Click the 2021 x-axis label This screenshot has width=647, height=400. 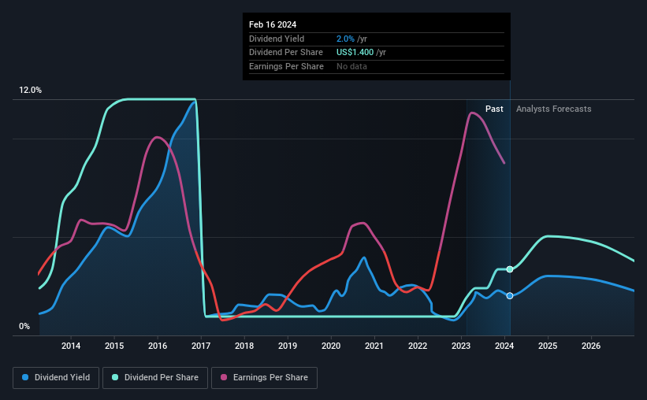(x=374, y=346)
